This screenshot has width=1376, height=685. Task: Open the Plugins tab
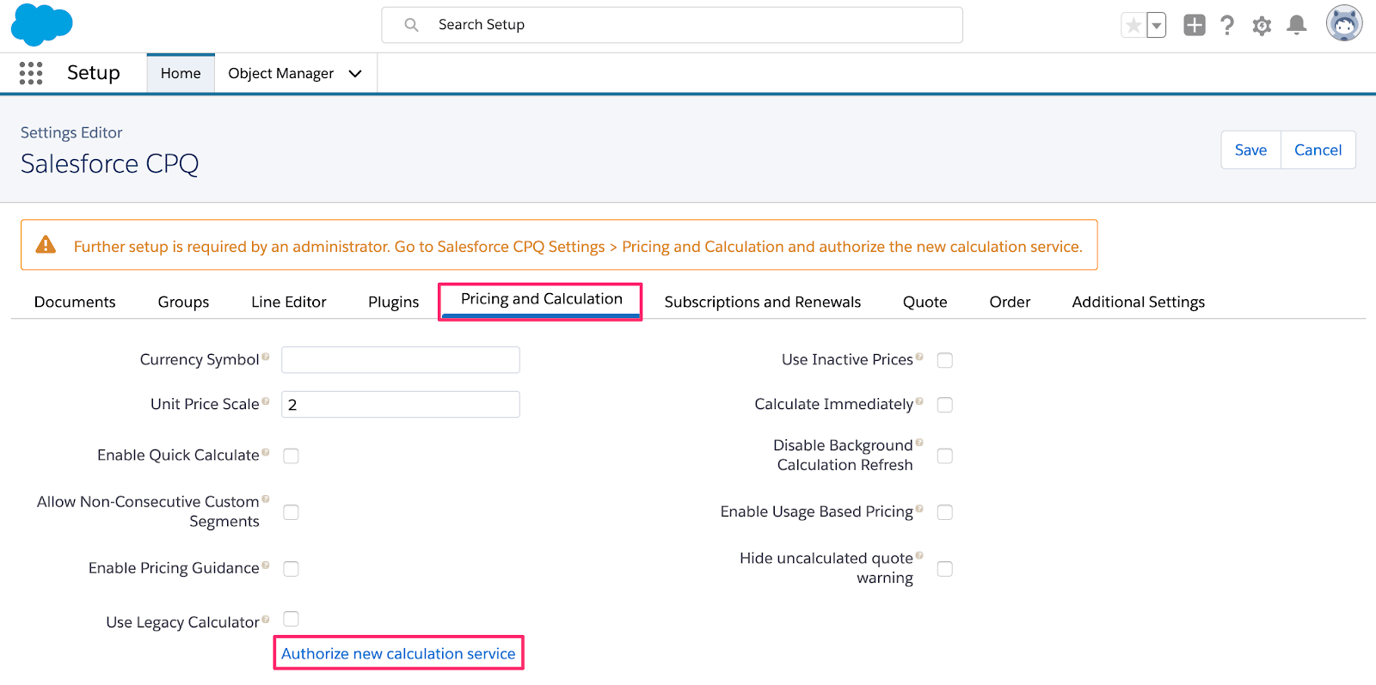pos(394,302)
